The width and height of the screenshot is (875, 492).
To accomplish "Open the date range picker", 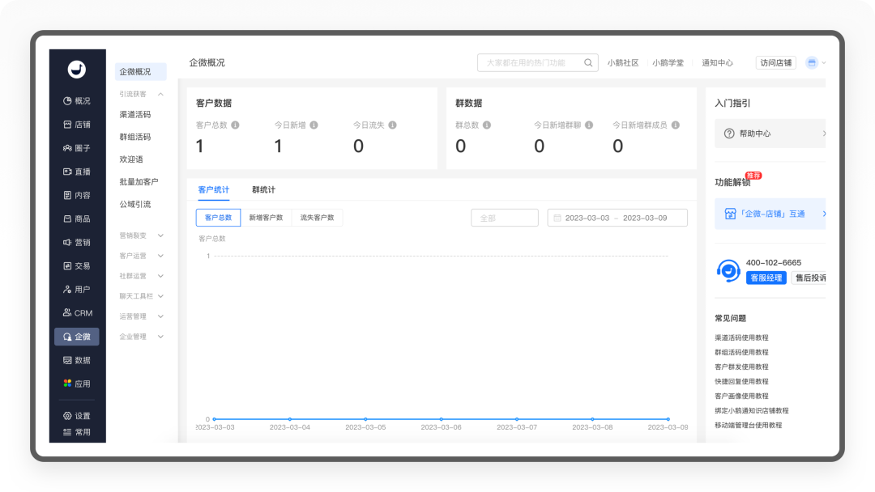I will 617,218.
